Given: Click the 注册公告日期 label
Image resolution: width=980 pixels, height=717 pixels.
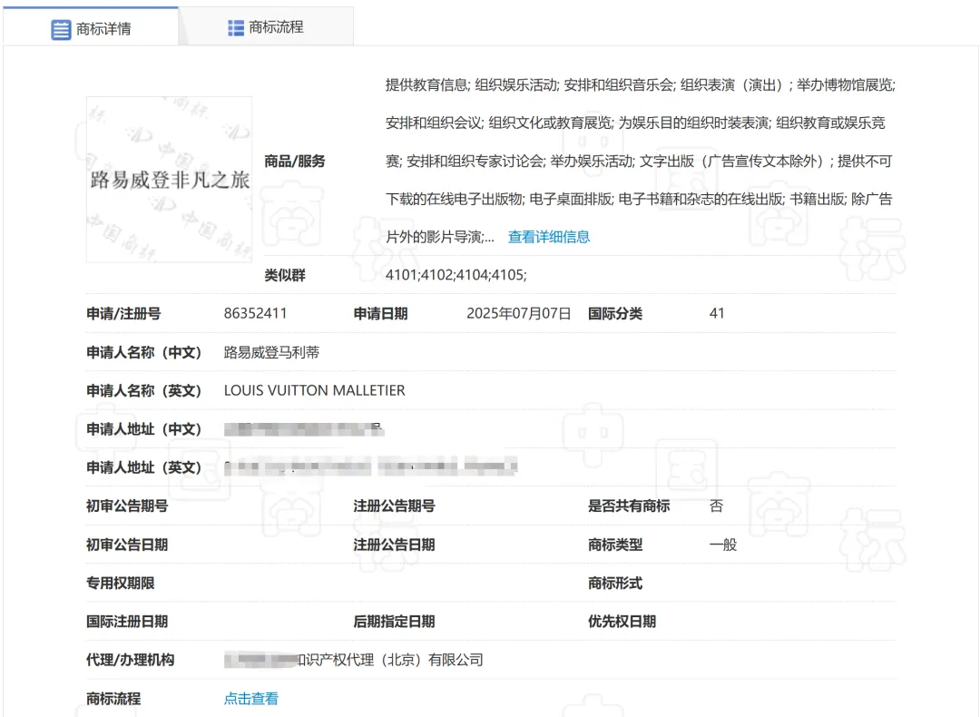Looking at the screenshot, I should click(394, 545).
